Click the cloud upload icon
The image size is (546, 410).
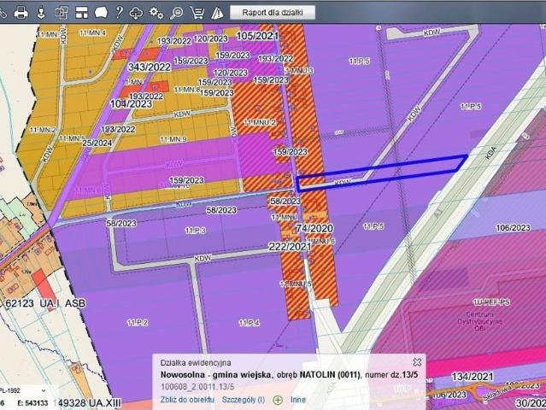[137, 13]
